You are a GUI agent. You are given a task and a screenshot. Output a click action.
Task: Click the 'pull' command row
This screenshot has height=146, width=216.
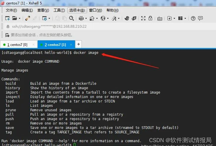point(64,115)
